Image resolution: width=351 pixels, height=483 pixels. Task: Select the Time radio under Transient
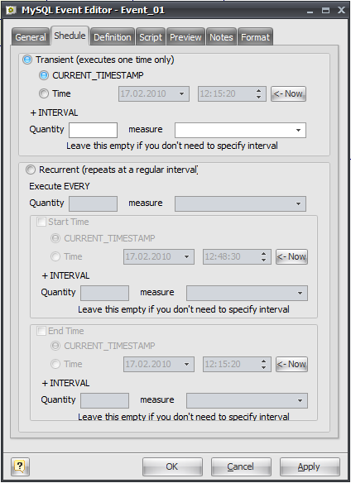pos(44,93)
